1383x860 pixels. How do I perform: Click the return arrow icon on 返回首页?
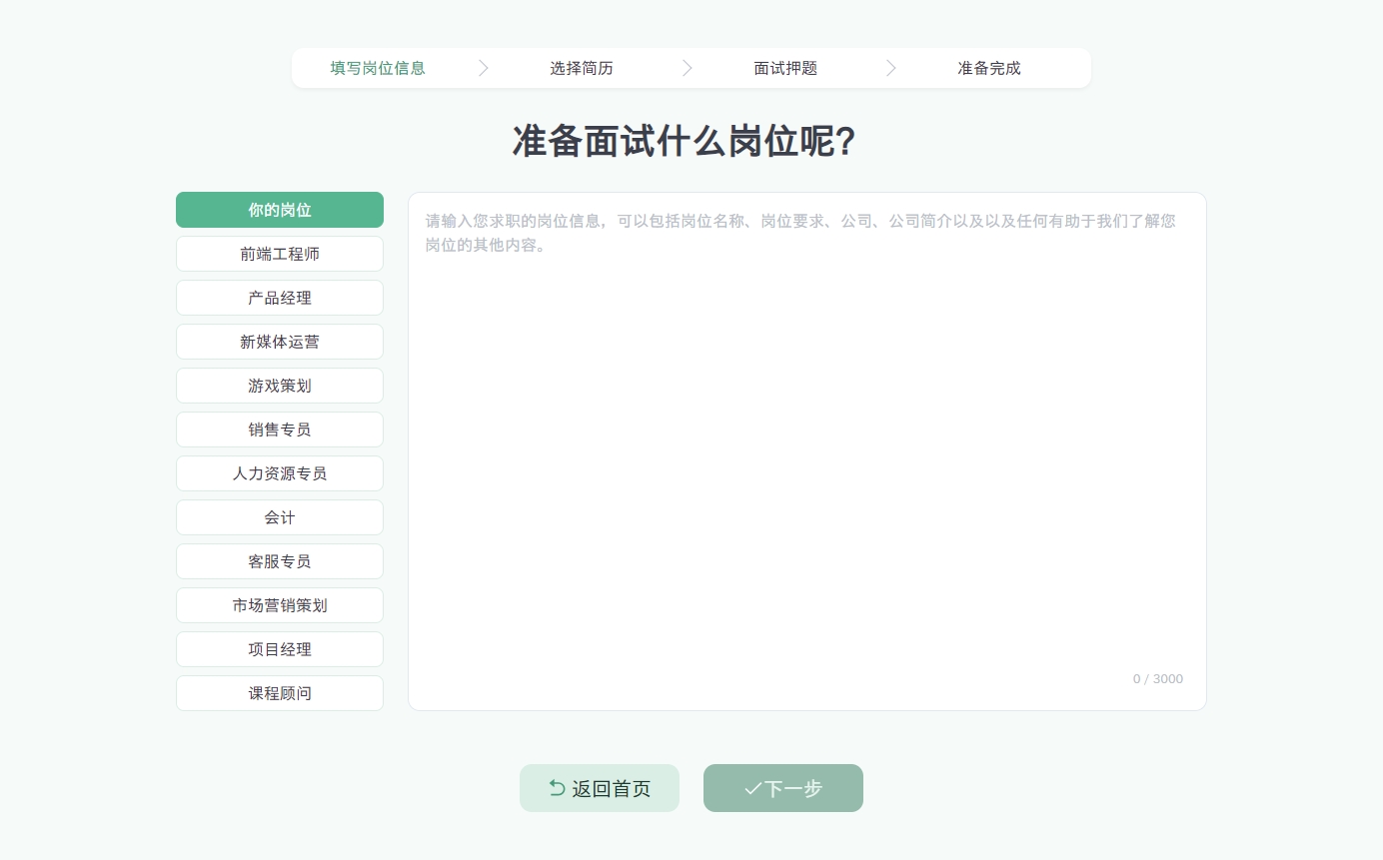pyautogui.click(x=558, y=788)
